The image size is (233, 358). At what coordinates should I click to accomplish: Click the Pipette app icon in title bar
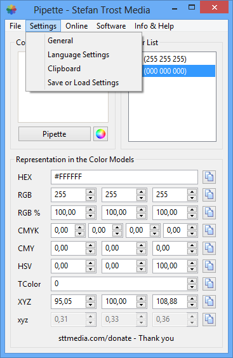click(11, 10)
